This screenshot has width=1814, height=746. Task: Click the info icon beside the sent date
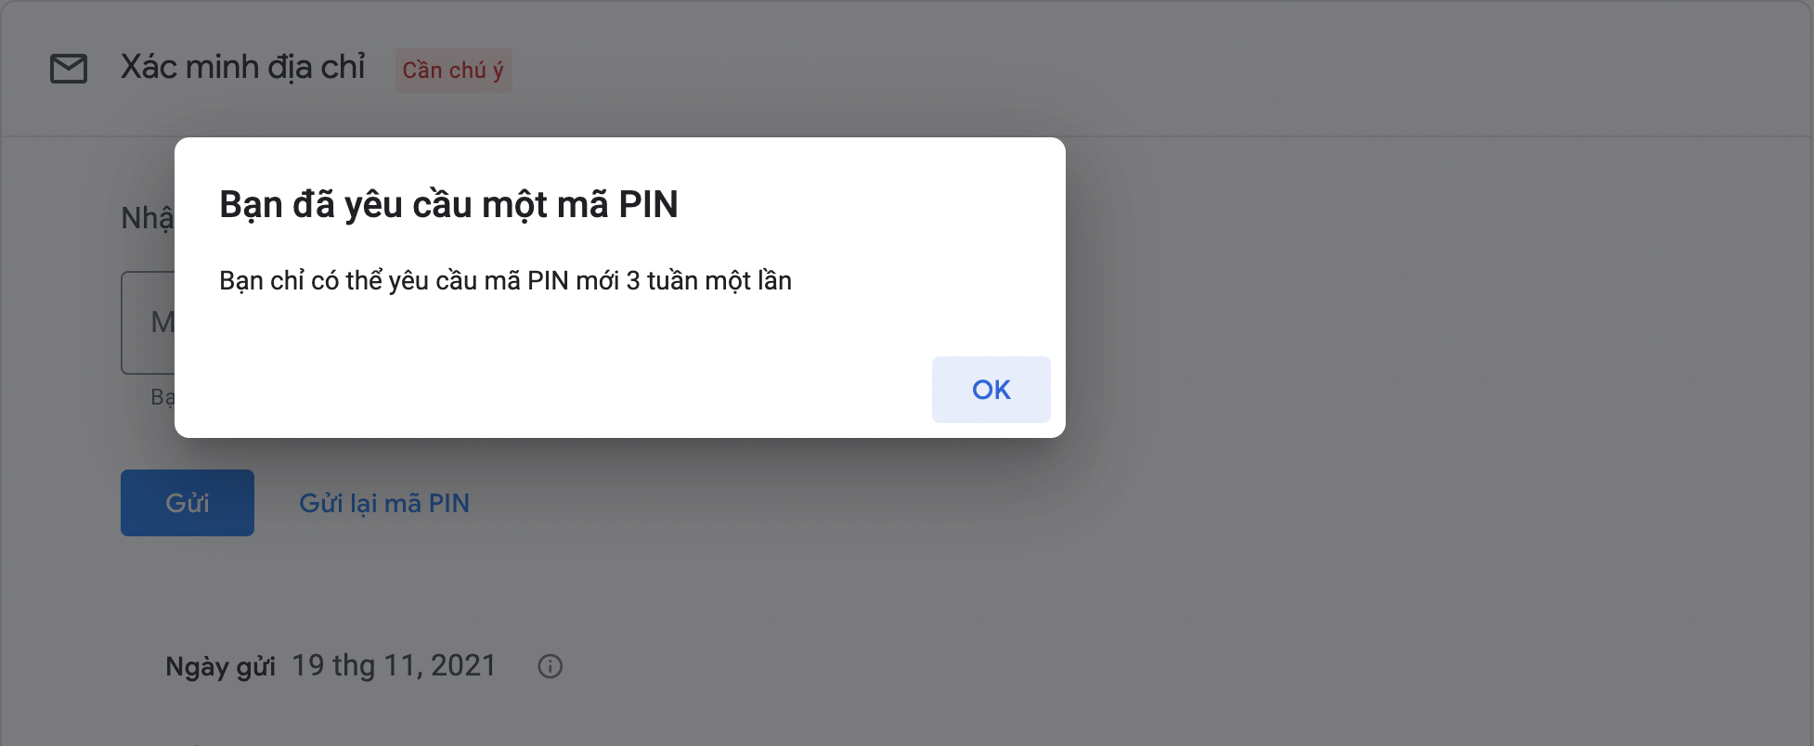[551, 666]
